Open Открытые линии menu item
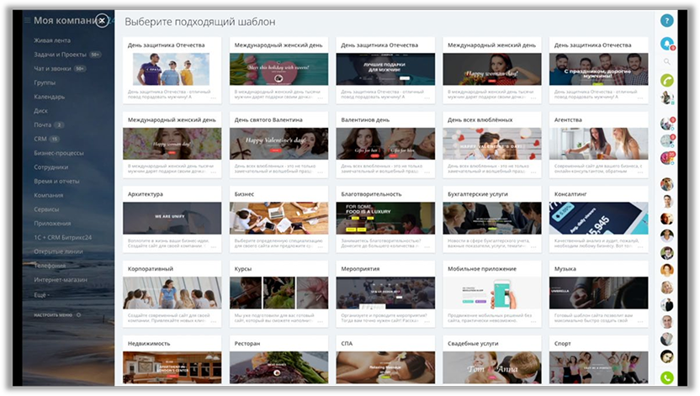Screen dimensions: 700x396 (58, 251)
